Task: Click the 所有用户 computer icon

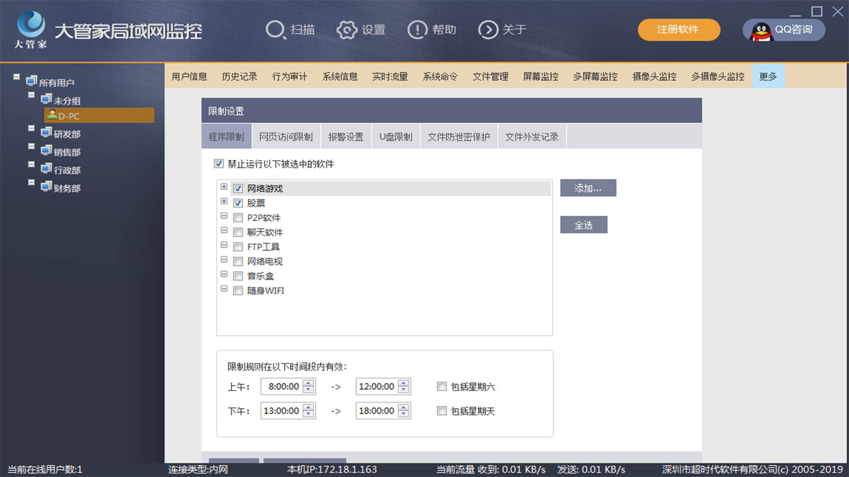Action: (31, 80)
